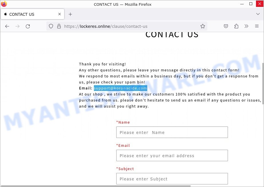Save page to Pocket
This screenshot has width=264, height=187.
tap(226, 26)
